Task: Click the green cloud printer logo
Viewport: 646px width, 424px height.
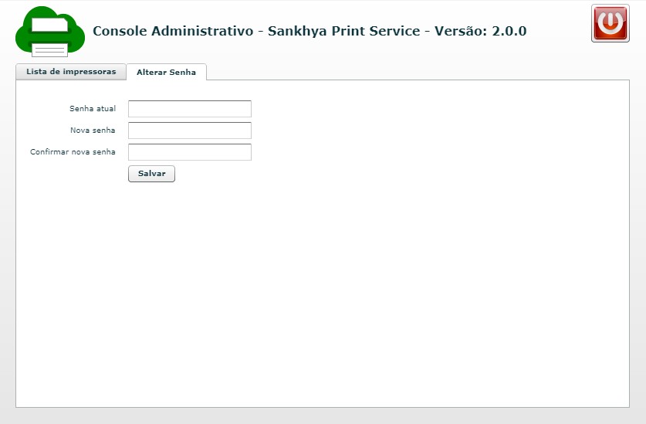Action: point(50,32)
